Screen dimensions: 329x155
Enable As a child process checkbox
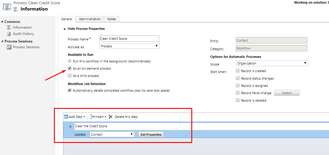70,76
